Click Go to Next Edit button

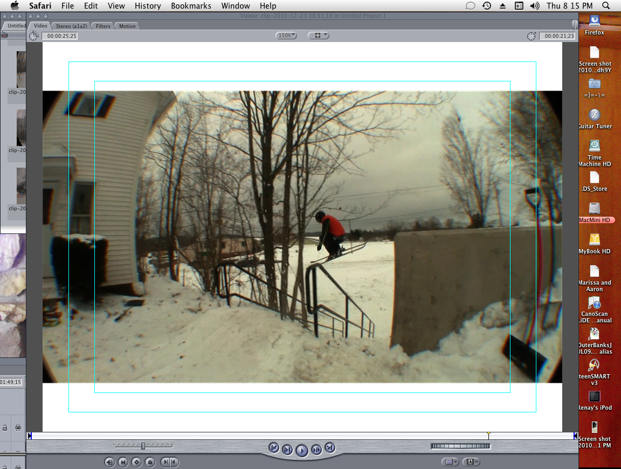[330, 447]
